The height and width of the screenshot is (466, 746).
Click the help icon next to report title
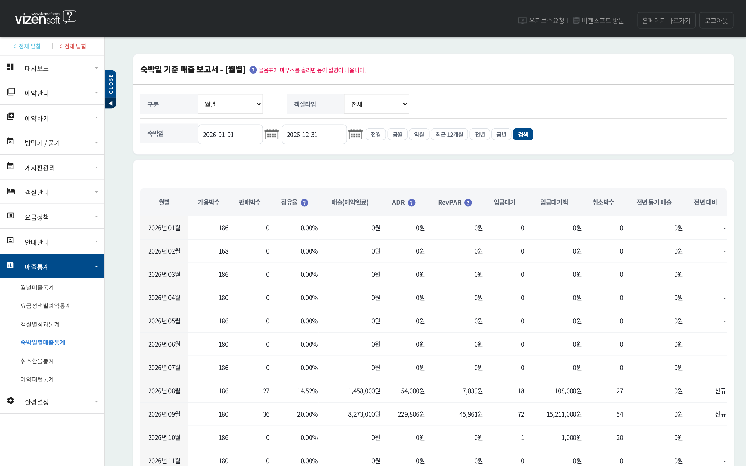[x=253, y=70]
